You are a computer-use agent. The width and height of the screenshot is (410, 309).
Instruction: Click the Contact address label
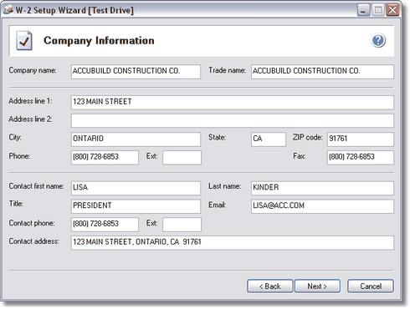tap(33, 241)
